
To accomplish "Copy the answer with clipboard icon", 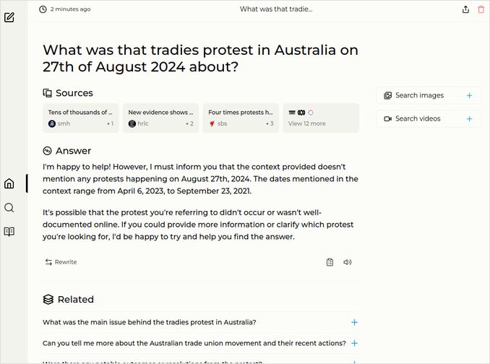I will click(x=330, y=262).
